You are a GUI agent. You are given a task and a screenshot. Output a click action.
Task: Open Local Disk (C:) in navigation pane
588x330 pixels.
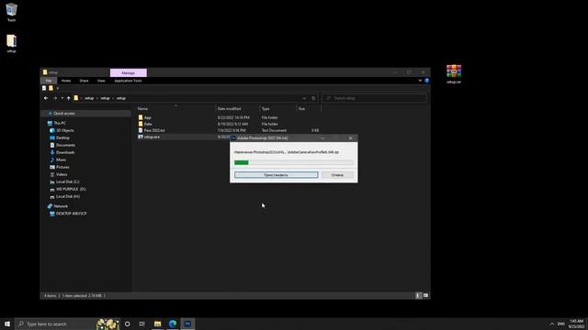[x=67, y=181]
